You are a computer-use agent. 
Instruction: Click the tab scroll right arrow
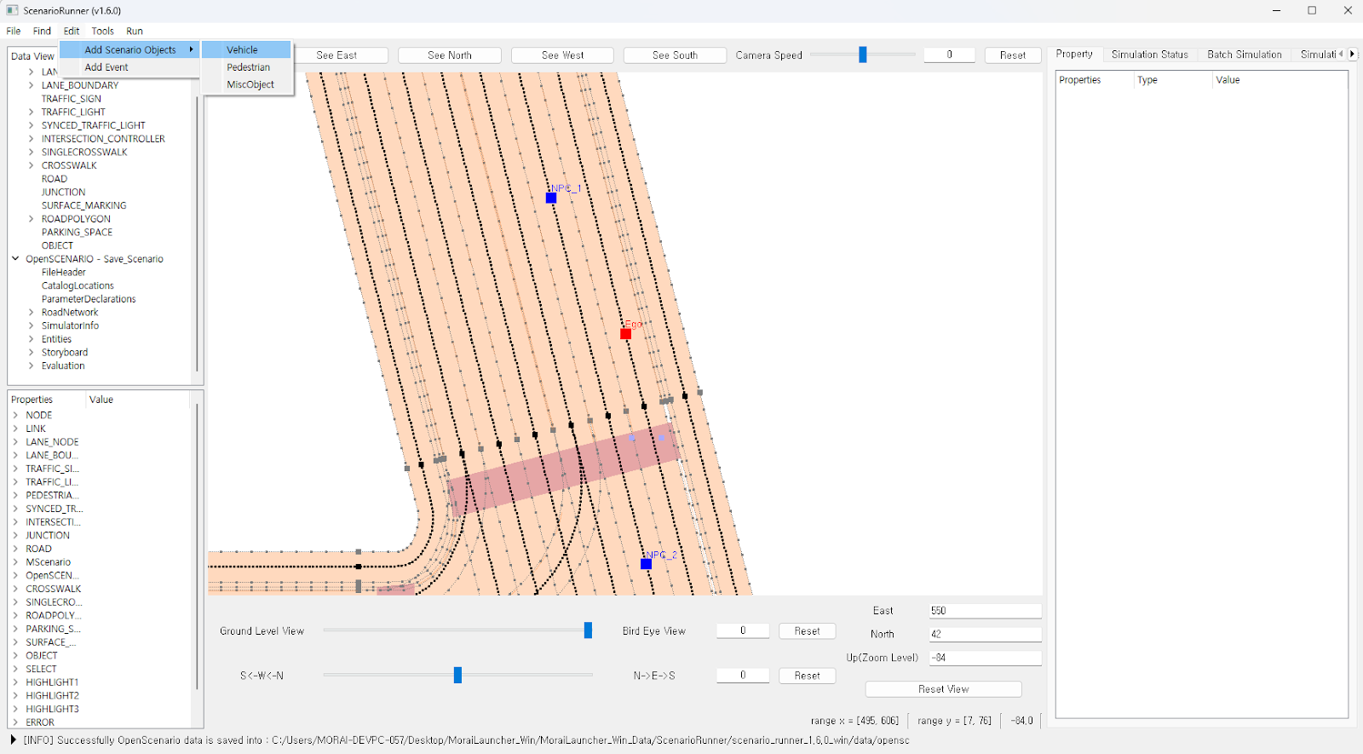(x=1352, y=54)
